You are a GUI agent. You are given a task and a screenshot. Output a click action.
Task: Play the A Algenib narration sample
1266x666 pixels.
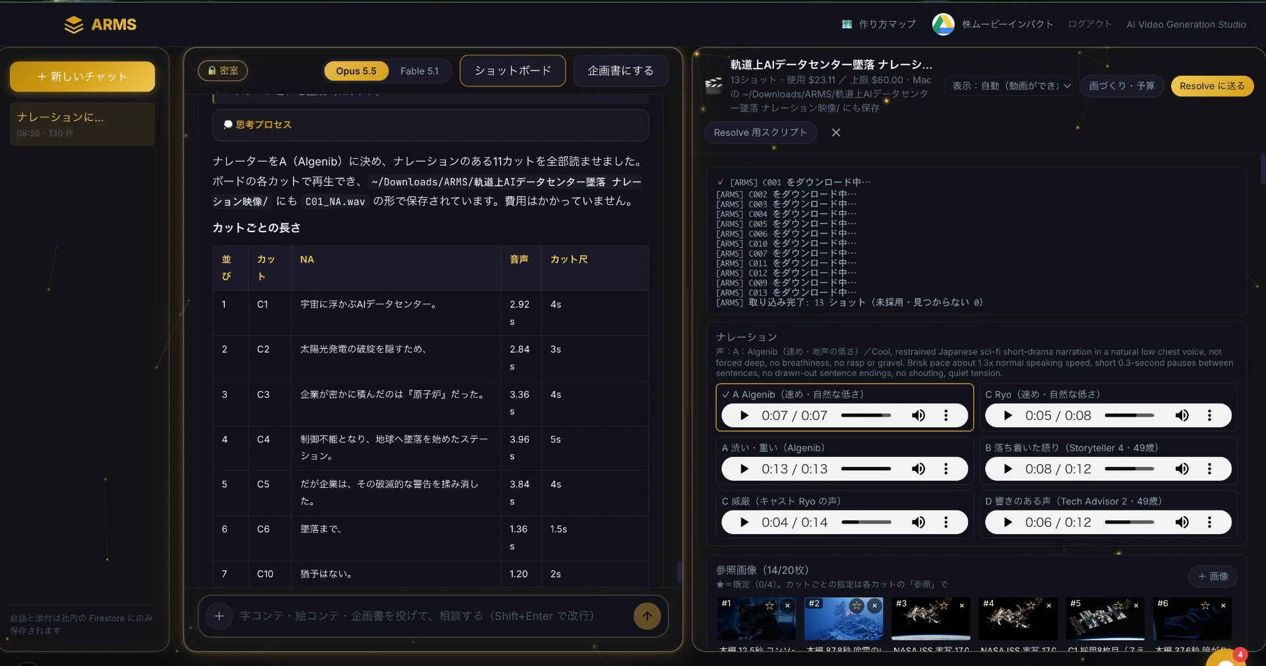click(744, 415)
